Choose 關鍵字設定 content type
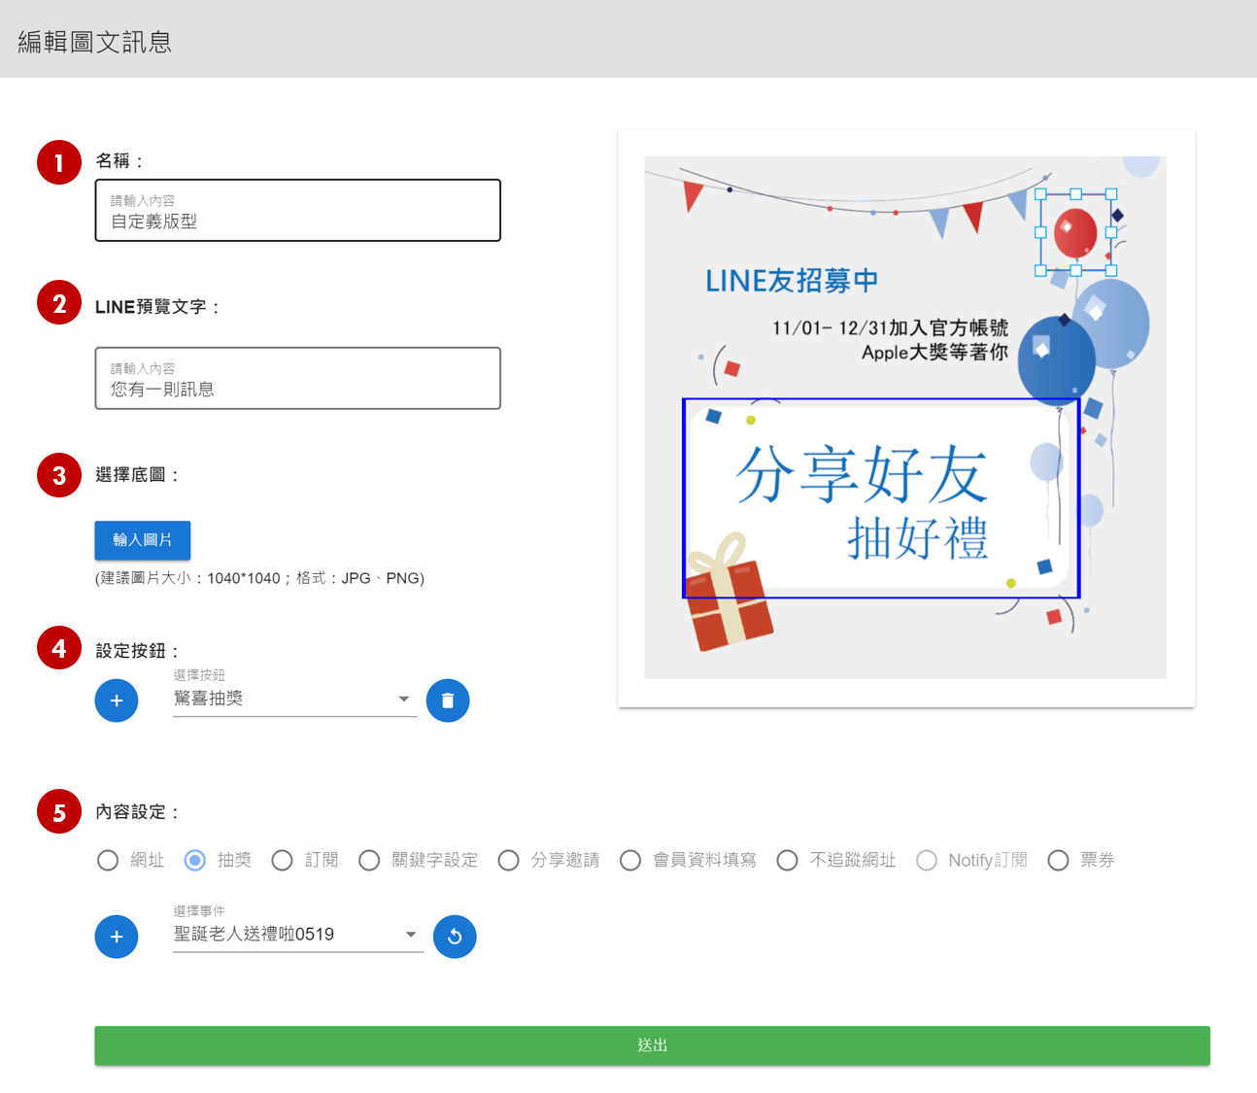Screen dimensions: 1257x1093 click(x=370, y=860)
